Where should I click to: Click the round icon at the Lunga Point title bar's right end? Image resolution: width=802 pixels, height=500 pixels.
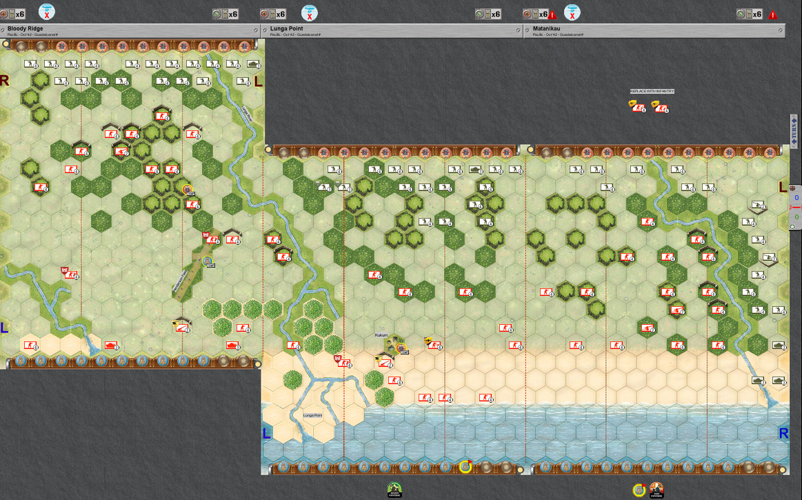[518, 30]
